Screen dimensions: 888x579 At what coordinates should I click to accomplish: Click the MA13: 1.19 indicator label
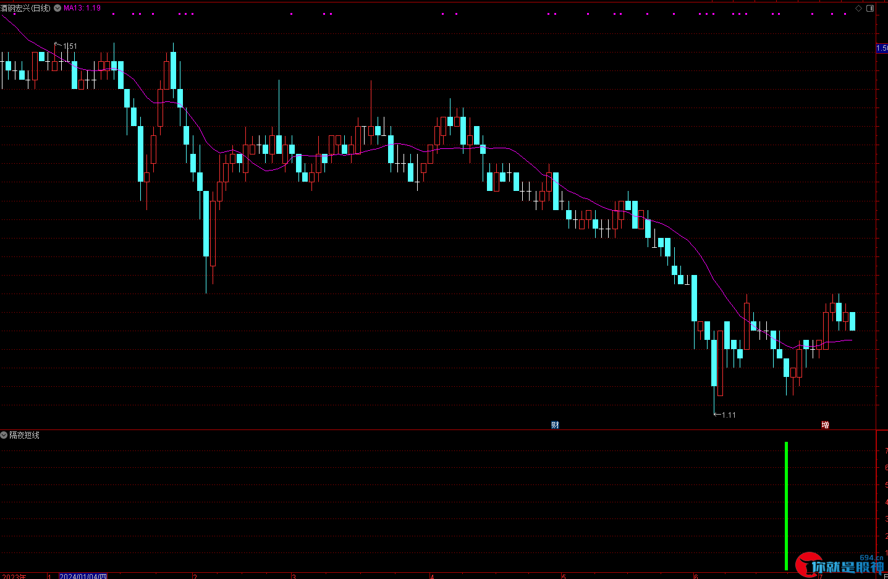[82, 8]
